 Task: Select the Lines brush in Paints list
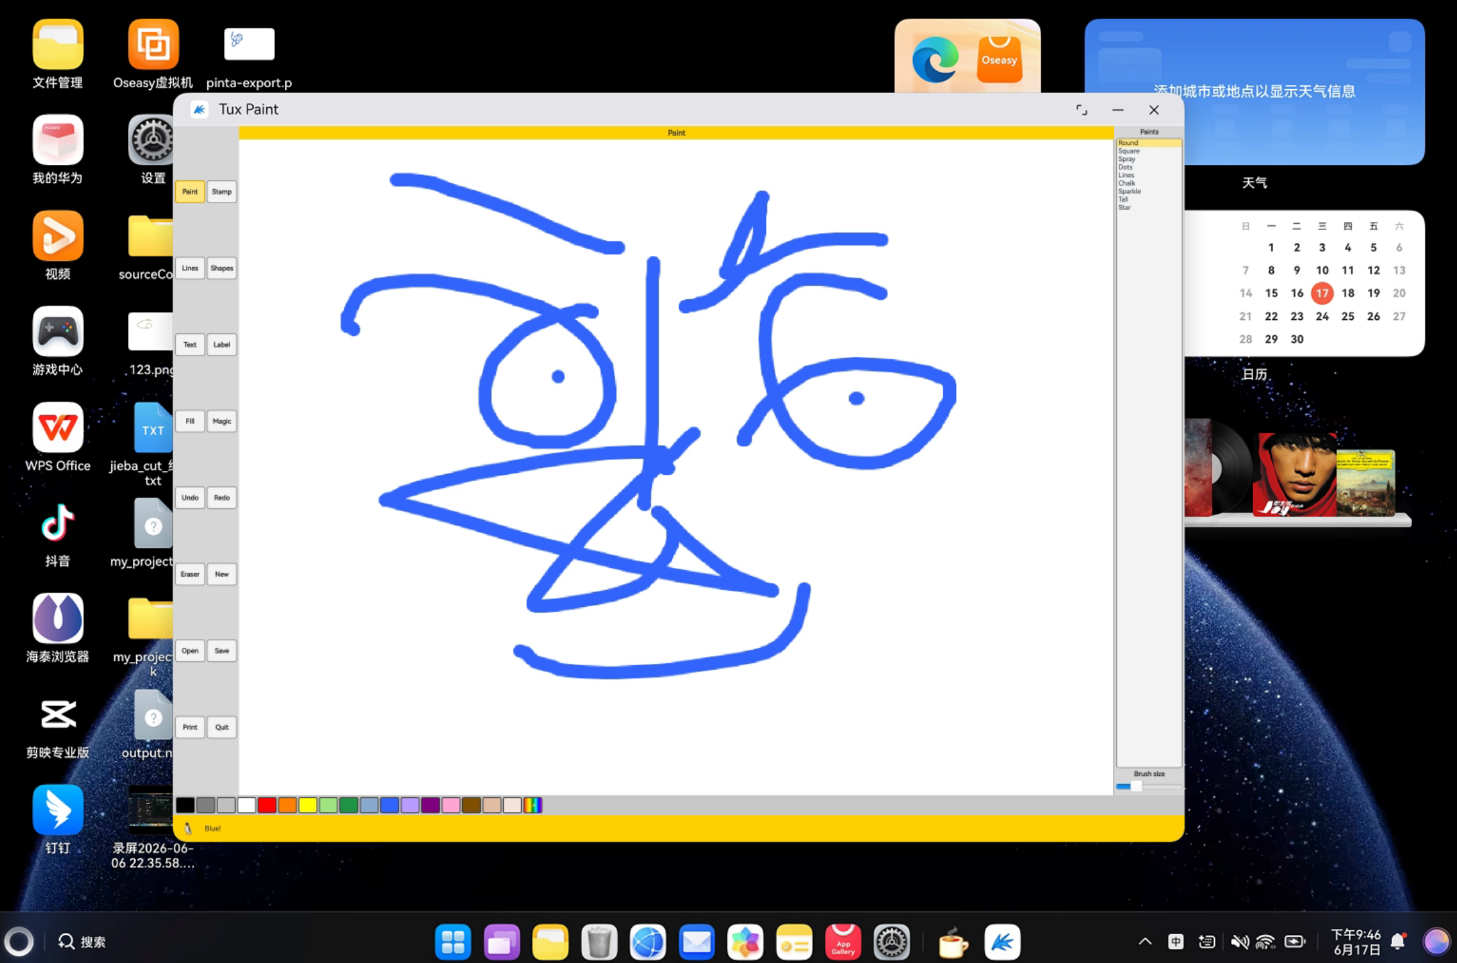point(1148,175)
